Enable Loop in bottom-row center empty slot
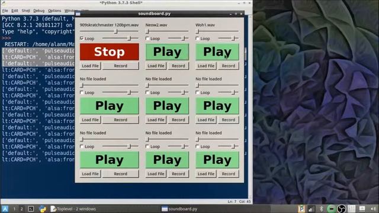 [147, 146]
